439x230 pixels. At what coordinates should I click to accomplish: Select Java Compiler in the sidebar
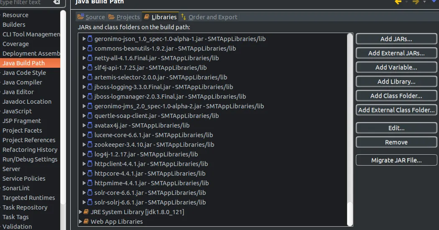(22, 82)
